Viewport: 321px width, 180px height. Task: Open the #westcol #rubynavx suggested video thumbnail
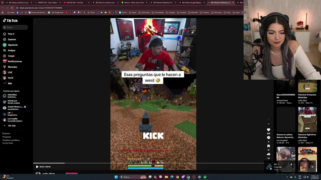307,86
